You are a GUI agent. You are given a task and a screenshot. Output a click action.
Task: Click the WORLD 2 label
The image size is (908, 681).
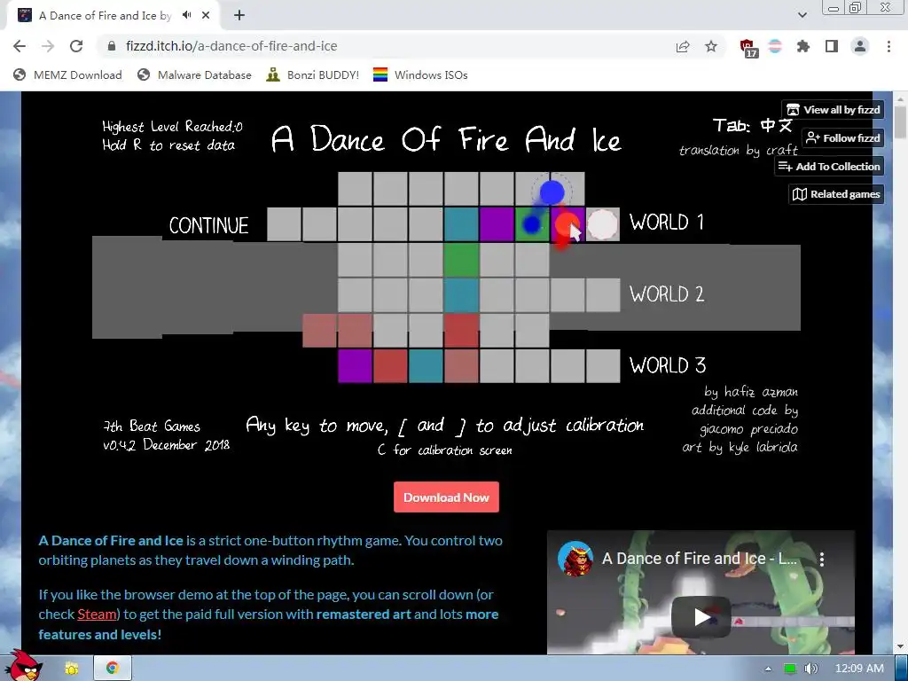(667, 294)
